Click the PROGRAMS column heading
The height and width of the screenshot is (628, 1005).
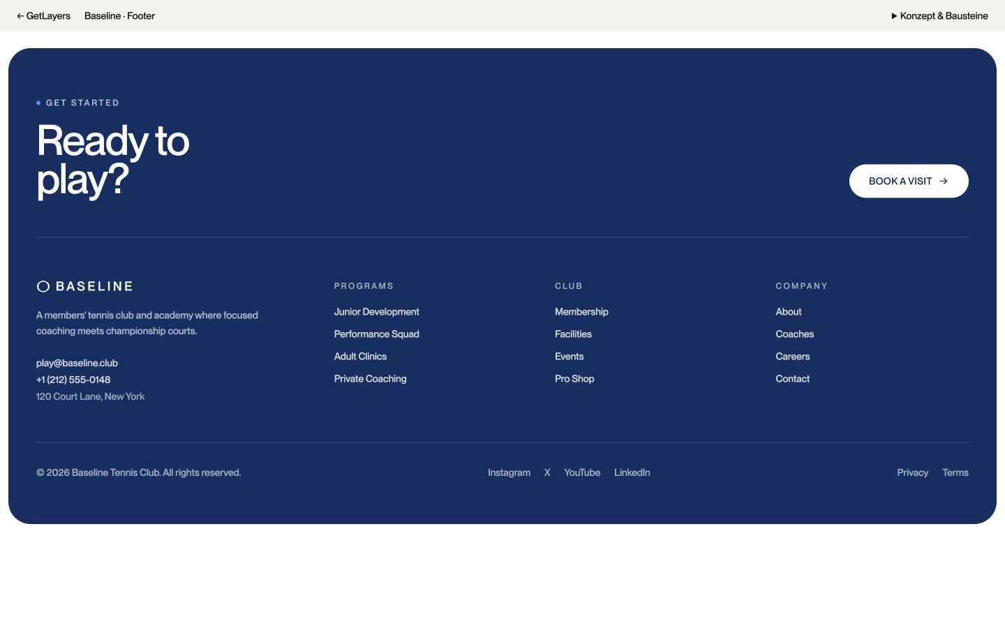click(x=364, y=286)
